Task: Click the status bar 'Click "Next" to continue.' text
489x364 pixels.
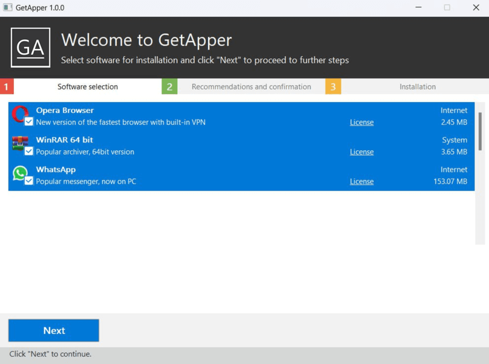Action: click(50, 354)
